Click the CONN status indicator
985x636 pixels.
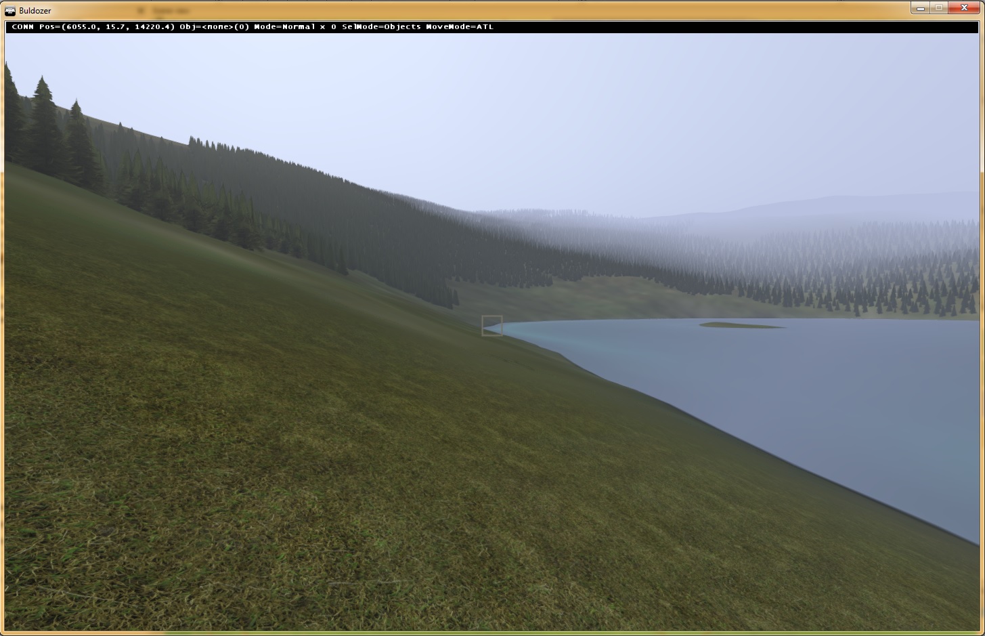[22, 27]
